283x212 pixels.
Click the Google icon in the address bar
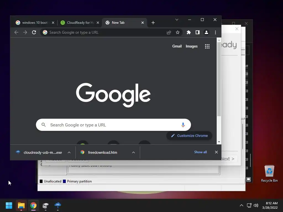coord(45,32)
